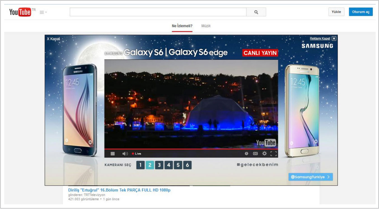This screenshot has height=209, width=379.
Task: Click the Reklamı Kapat link
Action: (320, 39)
